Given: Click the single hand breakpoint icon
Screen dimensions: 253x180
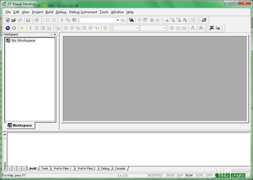Looking at the screenshot, I should [140, 20].
